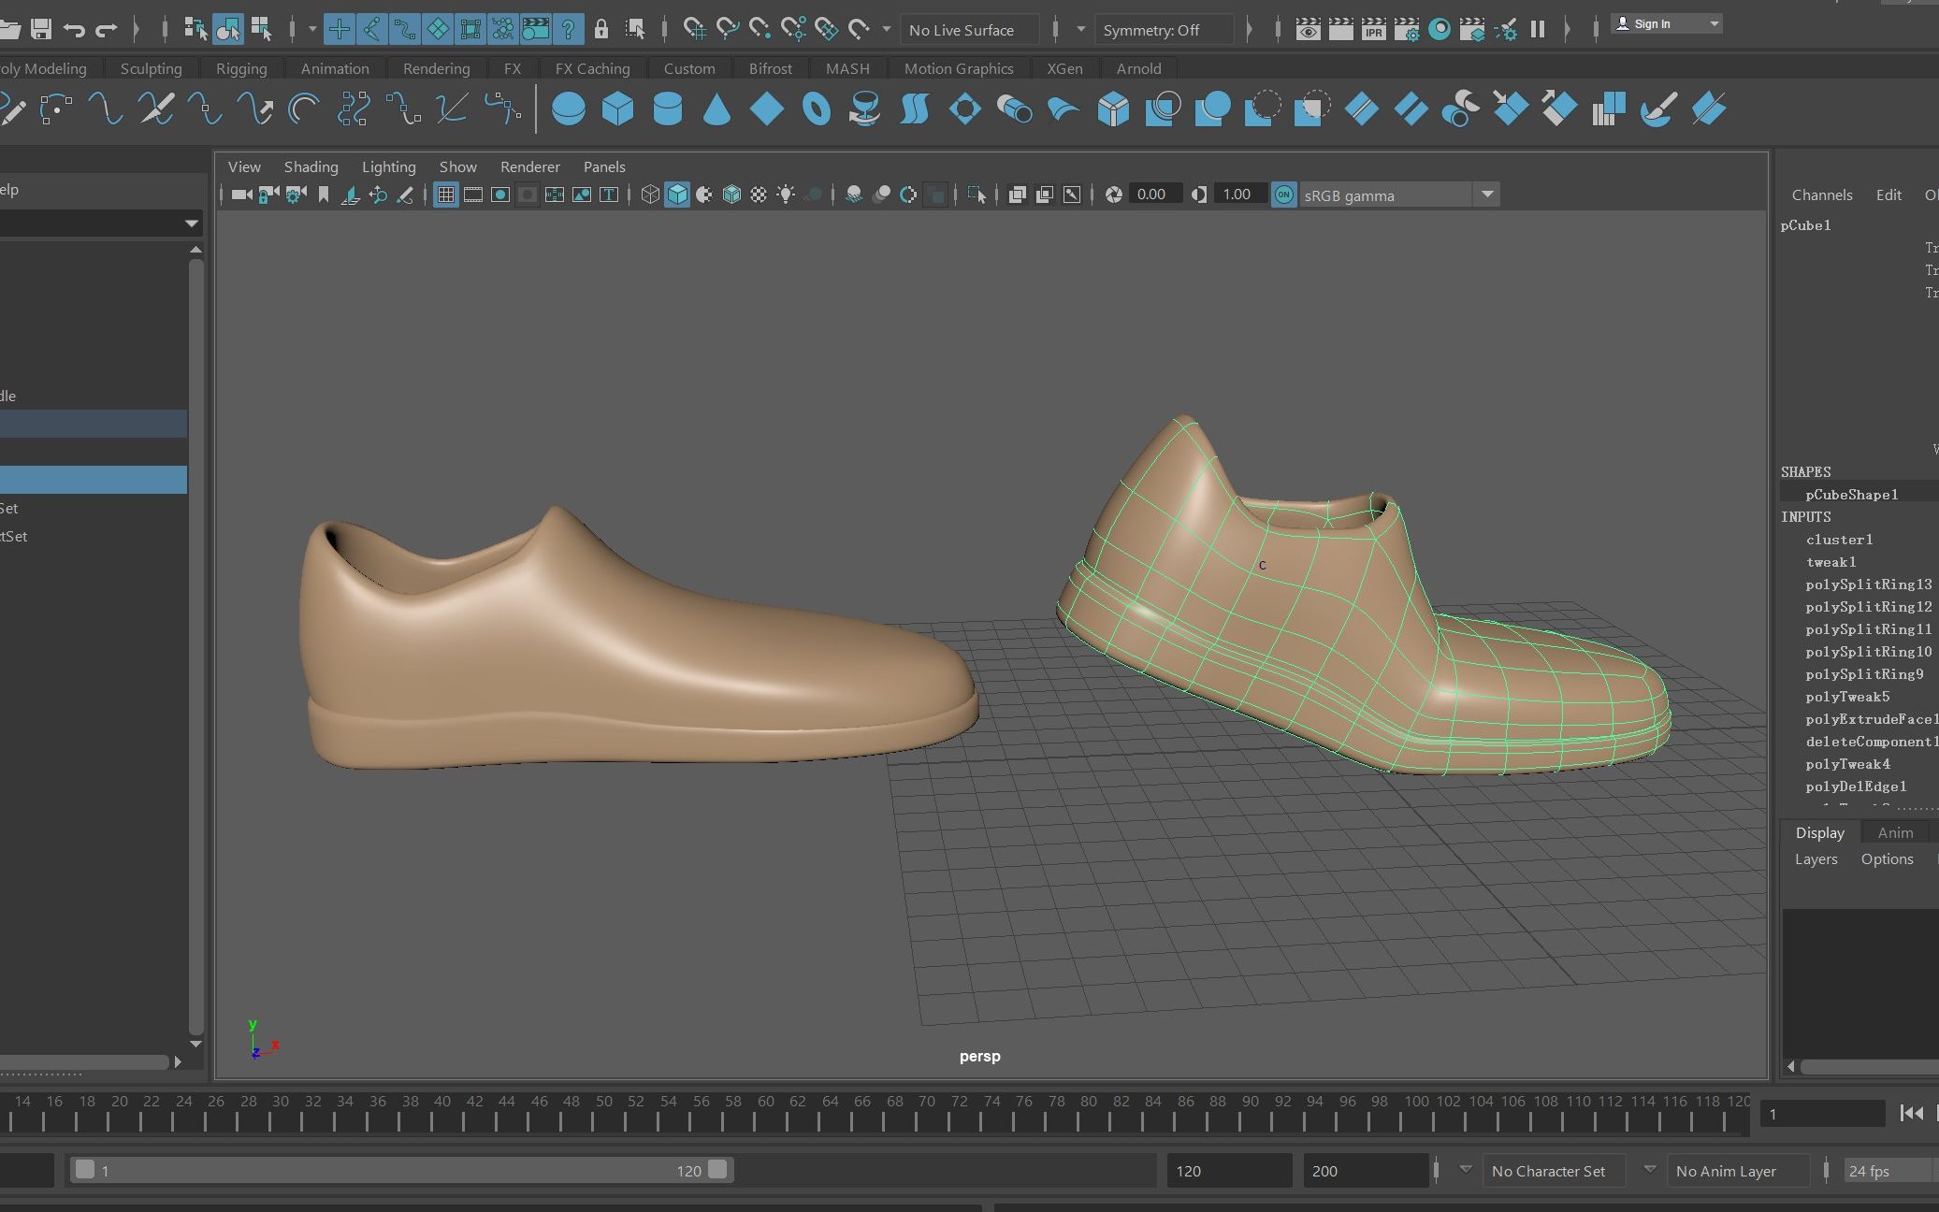Toggle the color management ON button
The height and width of the screenshot is (1212, 1939).
(x=1284, y=195)
